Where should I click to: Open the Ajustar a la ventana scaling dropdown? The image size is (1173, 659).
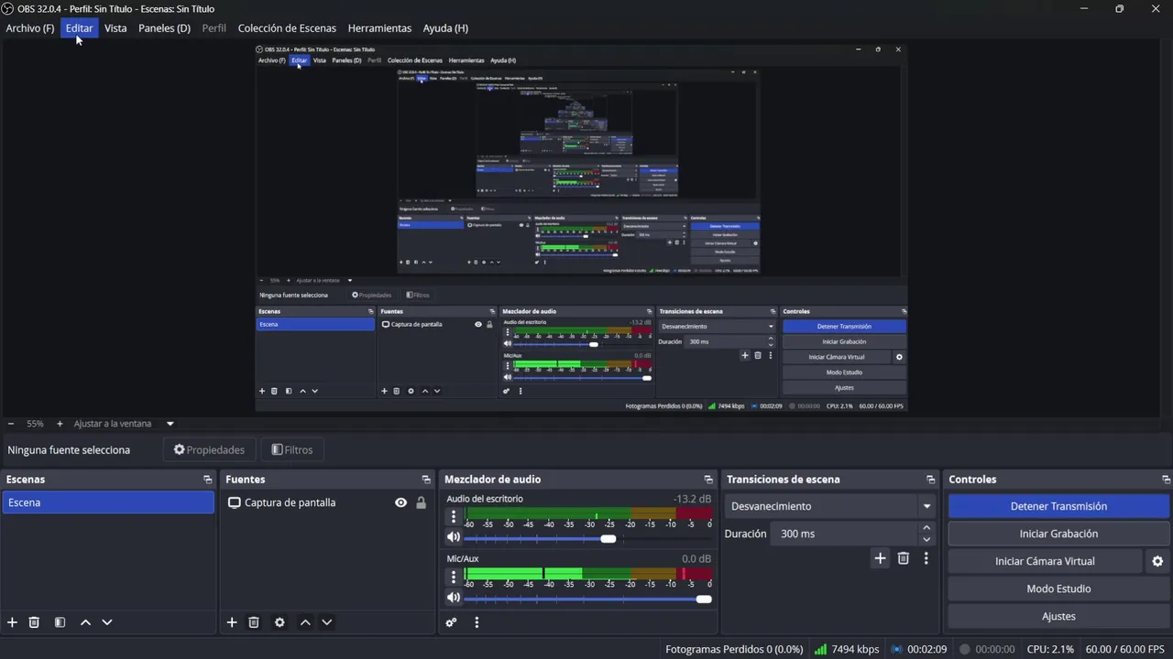click(x=170, y=424)
